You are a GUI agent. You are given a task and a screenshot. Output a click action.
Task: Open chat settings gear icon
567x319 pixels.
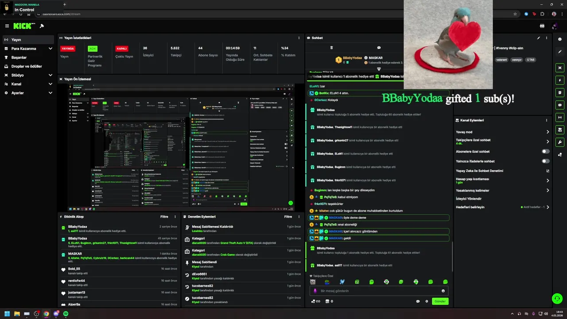point(427,301)
